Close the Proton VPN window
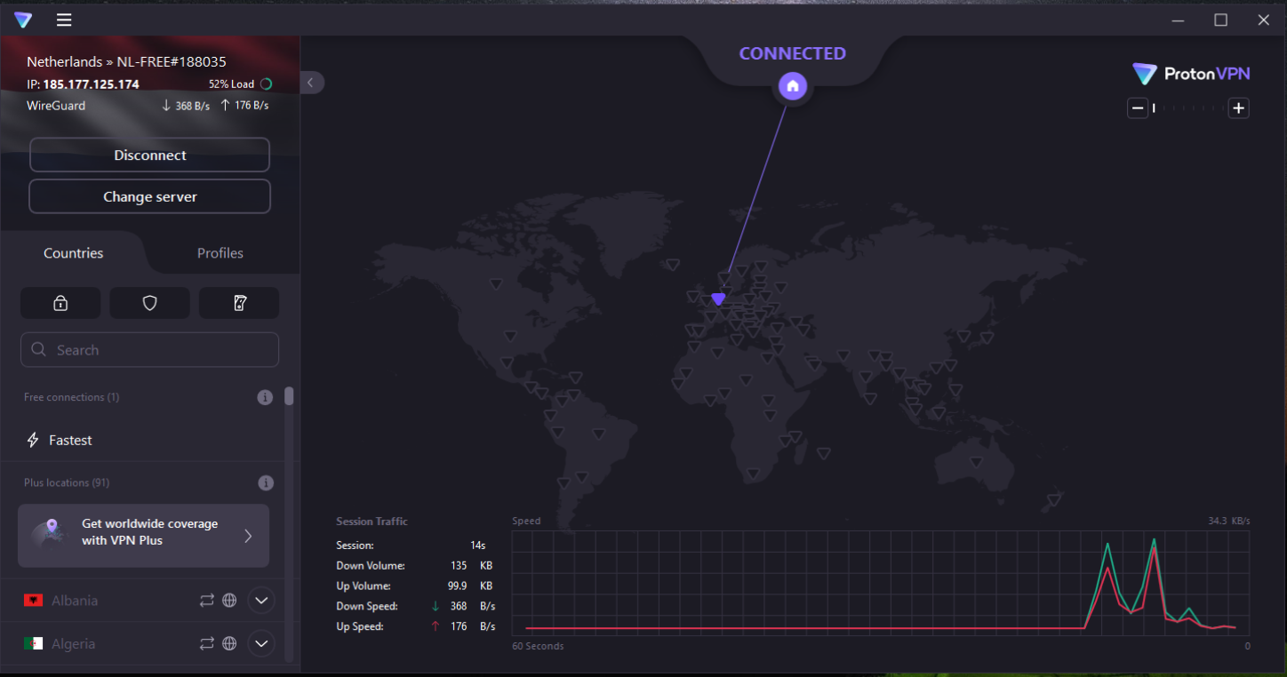This screenshot has height=677, width=1287. pyautogui.click(x=1263, y=20)
